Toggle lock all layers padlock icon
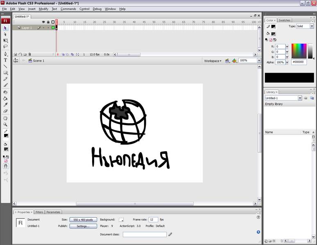317x245 pixels. pos(48,22)
